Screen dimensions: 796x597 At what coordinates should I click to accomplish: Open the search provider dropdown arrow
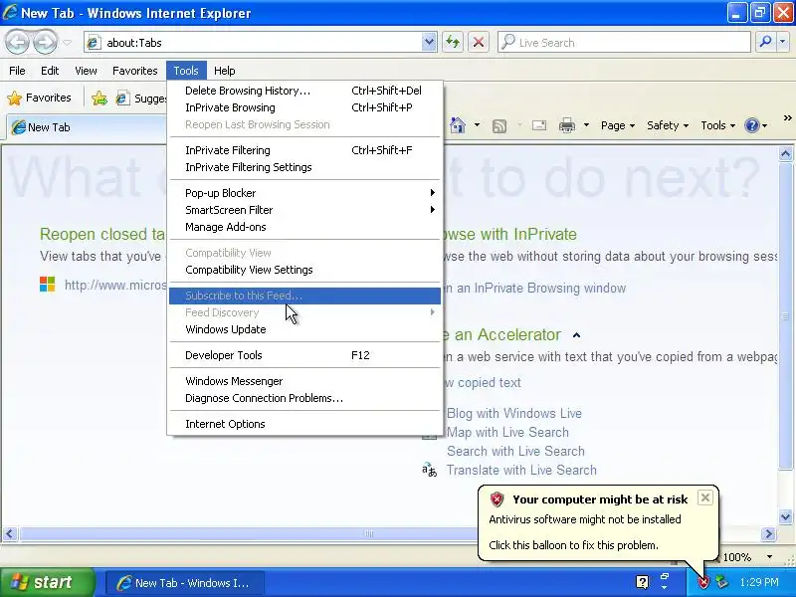pyautogui.click(x=782, y=43)
